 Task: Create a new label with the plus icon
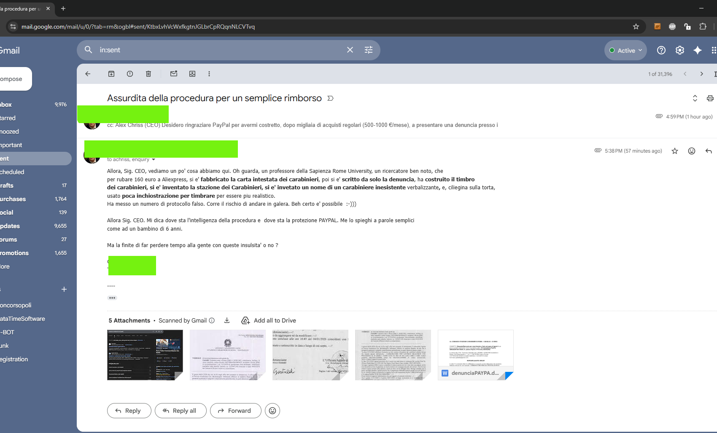[x=64, y=289]
